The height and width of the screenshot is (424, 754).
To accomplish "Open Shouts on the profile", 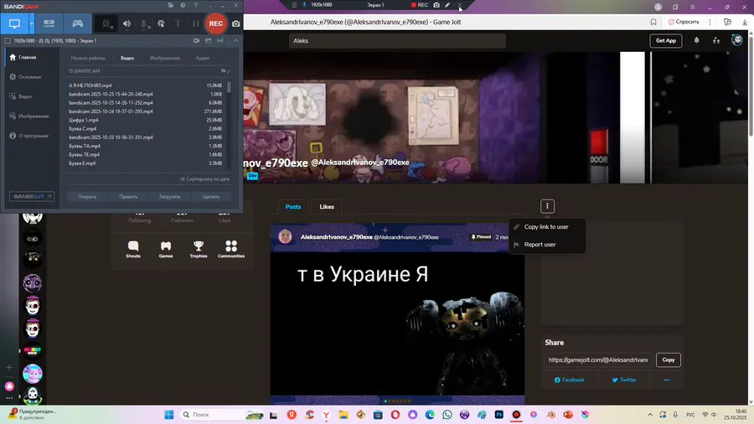I will (133, 250).
